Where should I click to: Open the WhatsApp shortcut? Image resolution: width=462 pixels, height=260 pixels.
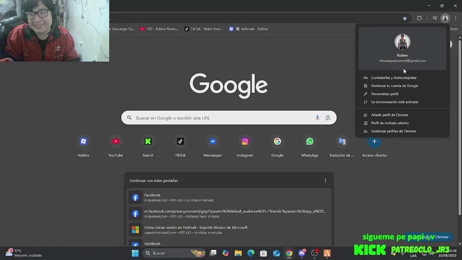pyautogui.click(x=310, y=146)
